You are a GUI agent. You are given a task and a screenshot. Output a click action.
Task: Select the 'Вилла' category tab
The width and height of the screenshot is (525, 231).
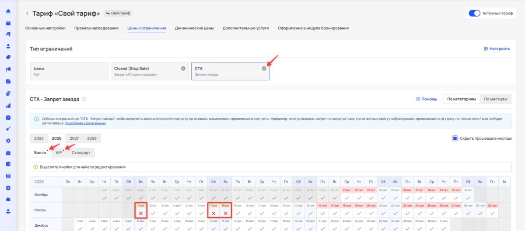click(x=40, y=153)
